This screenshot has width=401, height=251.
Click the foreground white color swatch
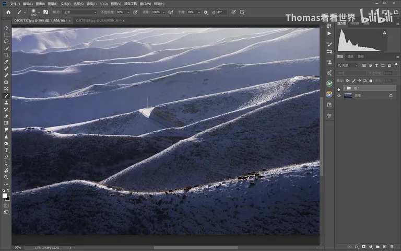5,196
